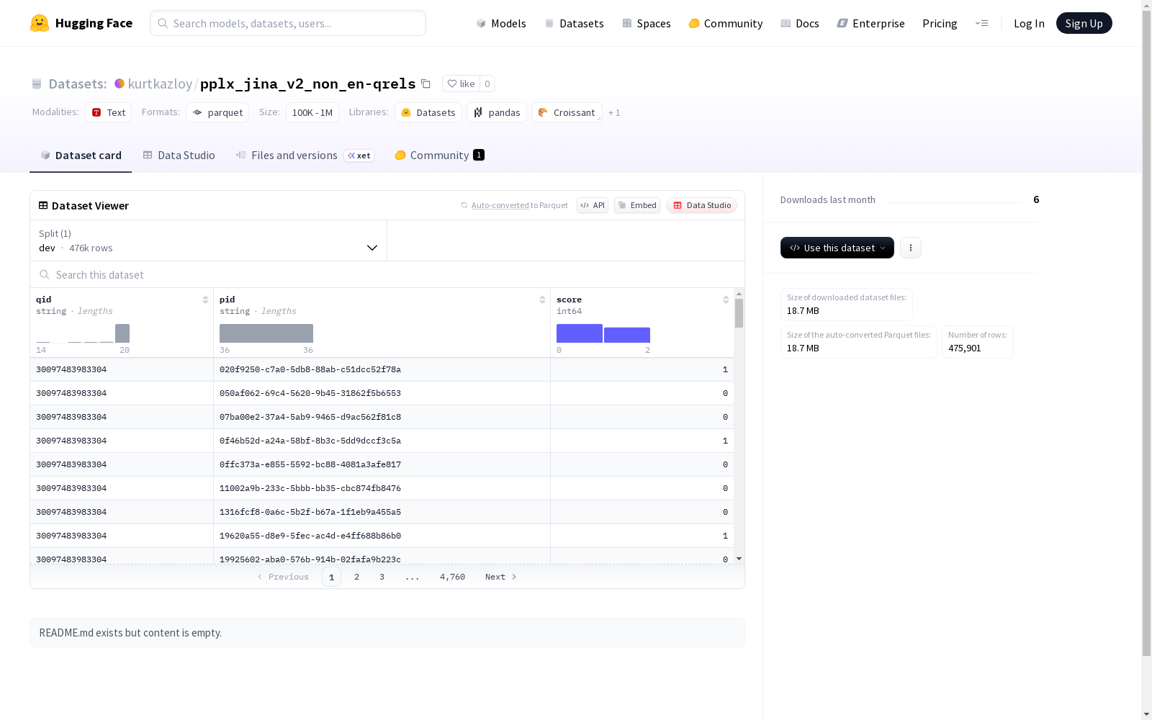Viewport: 1152px width, 720px height.
Task: Switch to the Dataset card tab
Action: click(81, 156)
